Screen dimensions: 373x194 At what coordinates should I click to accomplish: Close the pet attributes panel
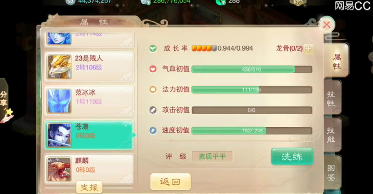[327, 24]
